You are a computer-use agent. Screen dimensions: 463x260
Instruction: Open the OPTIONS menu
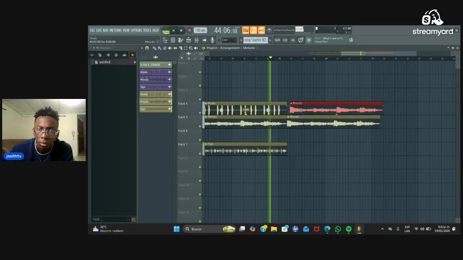pos(136,30)
